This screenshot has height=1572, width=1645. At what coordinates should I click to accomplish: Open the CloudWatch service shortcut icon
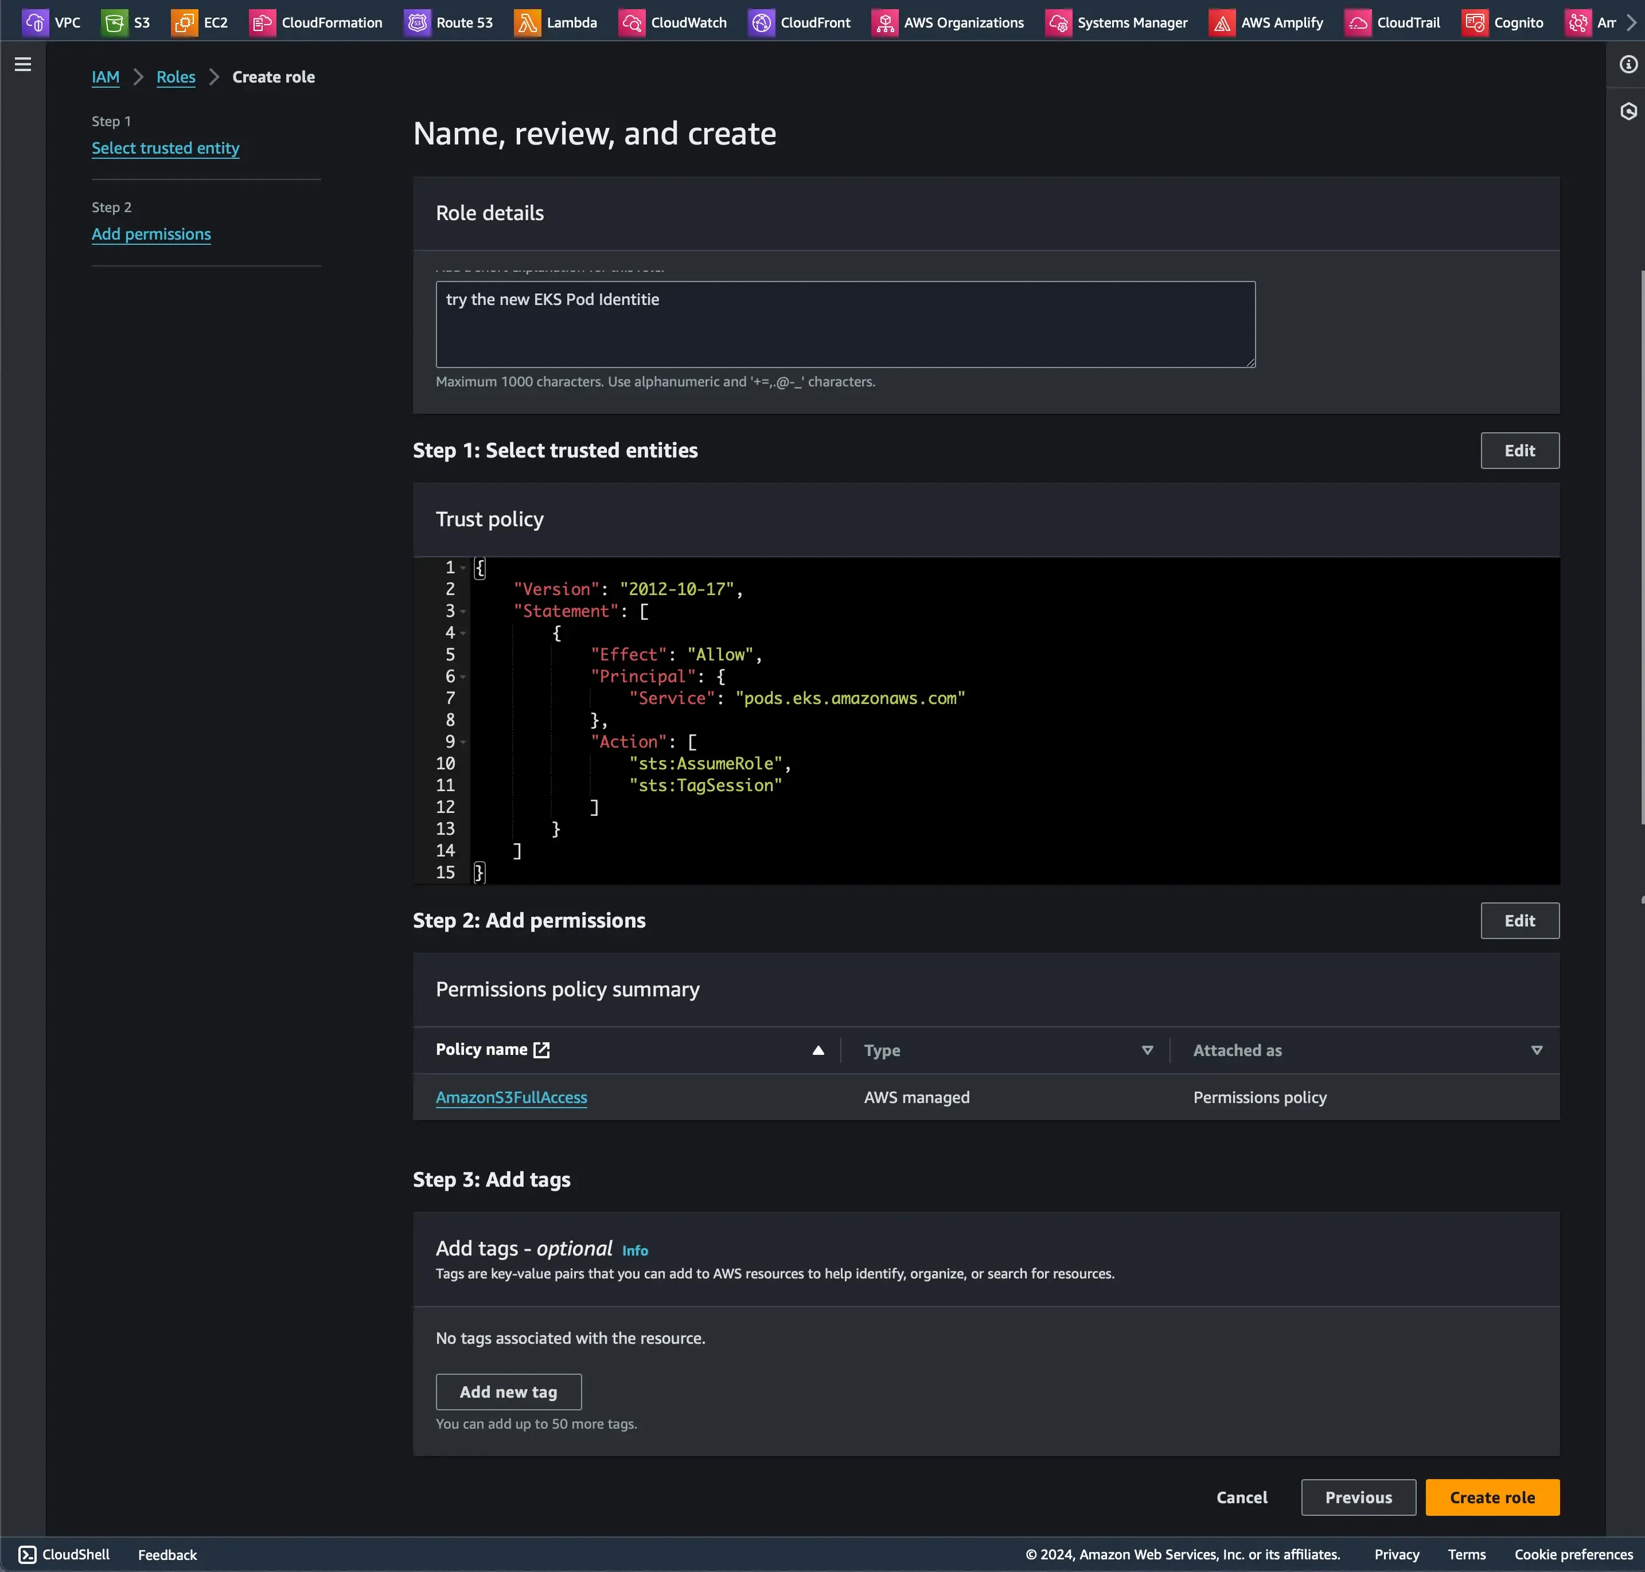click(632, 22)
